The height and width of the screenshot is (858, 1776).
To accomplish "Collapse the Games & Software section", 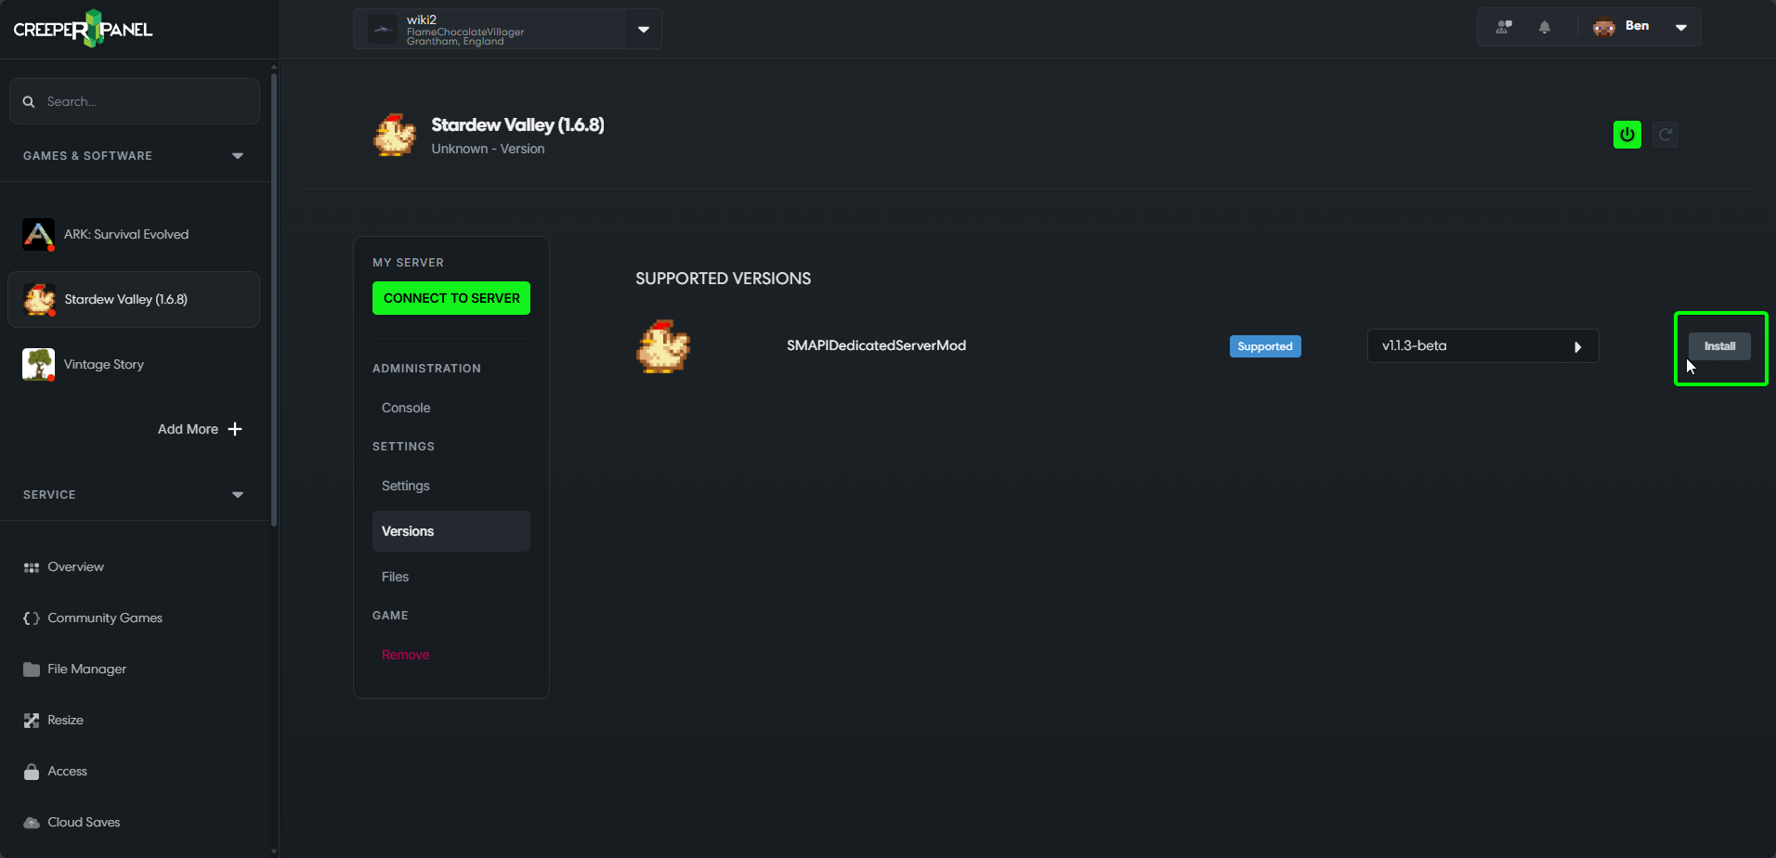I will click(x=238, y=156).
